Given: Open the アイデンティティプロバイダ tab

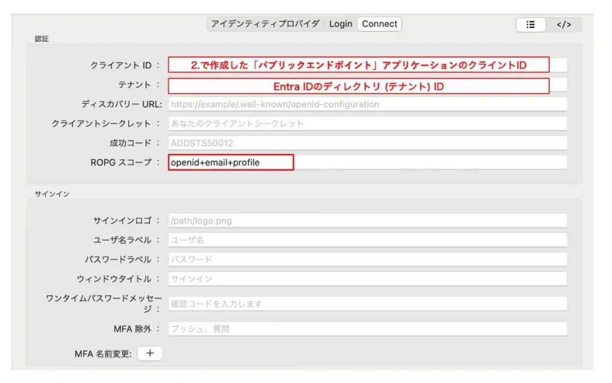Looking at the screenshot, I should pyautogui.click(x=265, y=24).
